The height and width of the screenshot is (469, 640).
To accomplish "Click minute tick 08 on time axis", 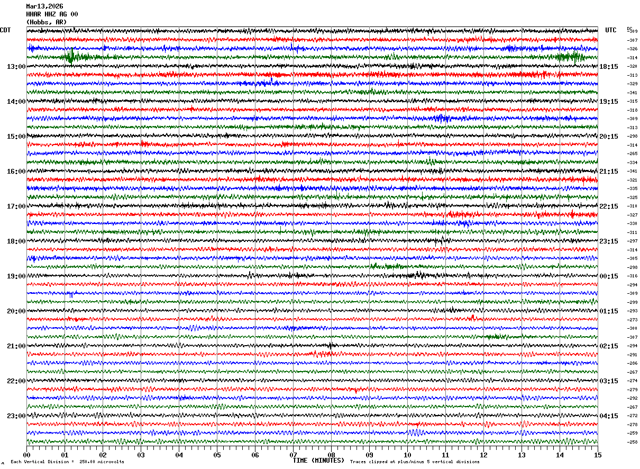I will click(331, 455).
